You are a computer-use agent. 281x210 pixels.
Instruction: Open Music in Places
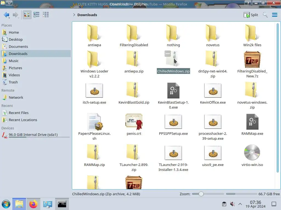point(35,61)
